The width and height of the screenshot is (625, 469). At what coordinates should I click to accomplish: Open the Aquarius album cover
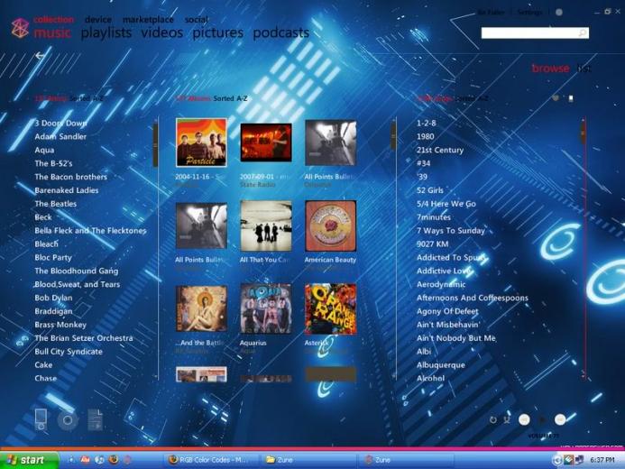(x=266, y=309)
